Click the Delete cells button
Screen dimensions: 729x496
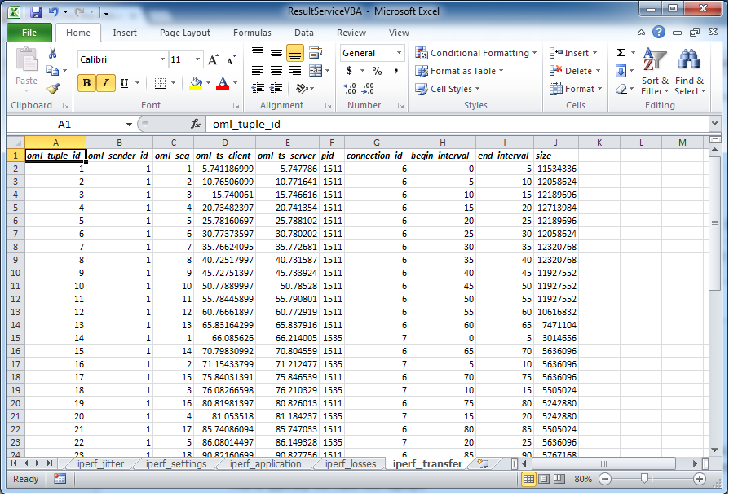coord(575,71)
